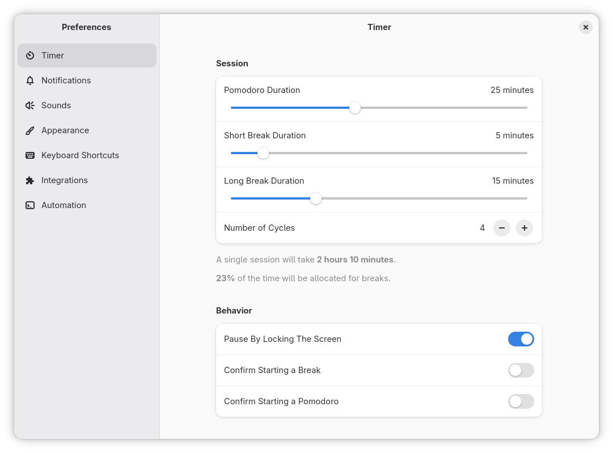
Task: Switch to the Keyboard Shortcuts section
Action: click(x=80, y=155)
